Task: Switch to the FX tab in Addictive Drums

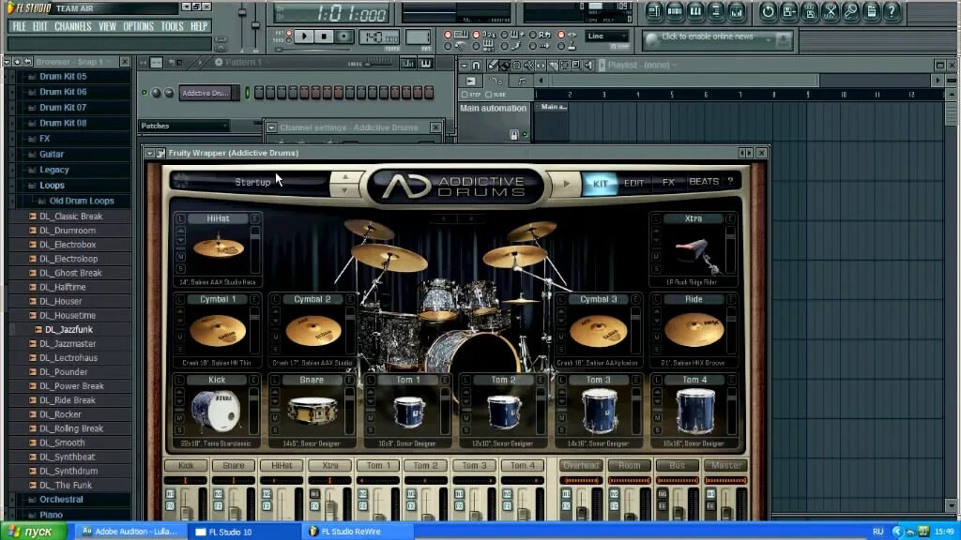Action: tap(668, 183)
